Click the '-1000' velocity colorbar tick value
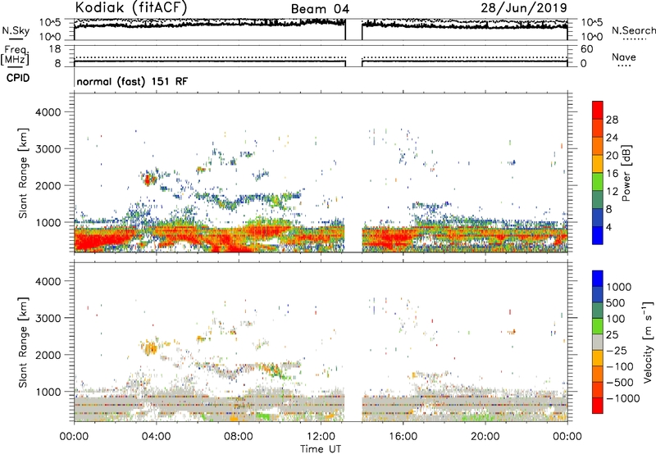656x454 pixels. [x=623, y=398]
